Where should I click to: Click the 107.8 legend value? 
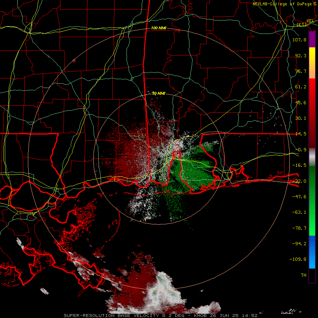click(299, 40)
